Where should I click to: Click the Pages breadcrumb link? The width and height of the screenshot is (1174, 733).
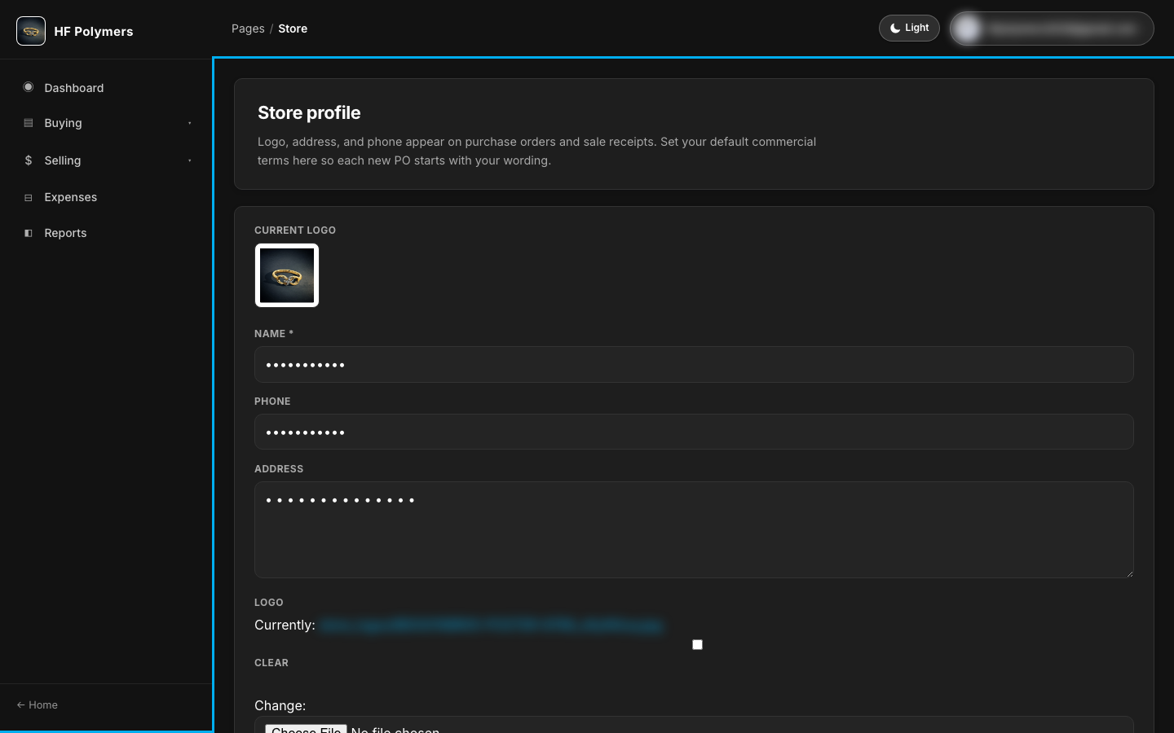tap(248, 29)
